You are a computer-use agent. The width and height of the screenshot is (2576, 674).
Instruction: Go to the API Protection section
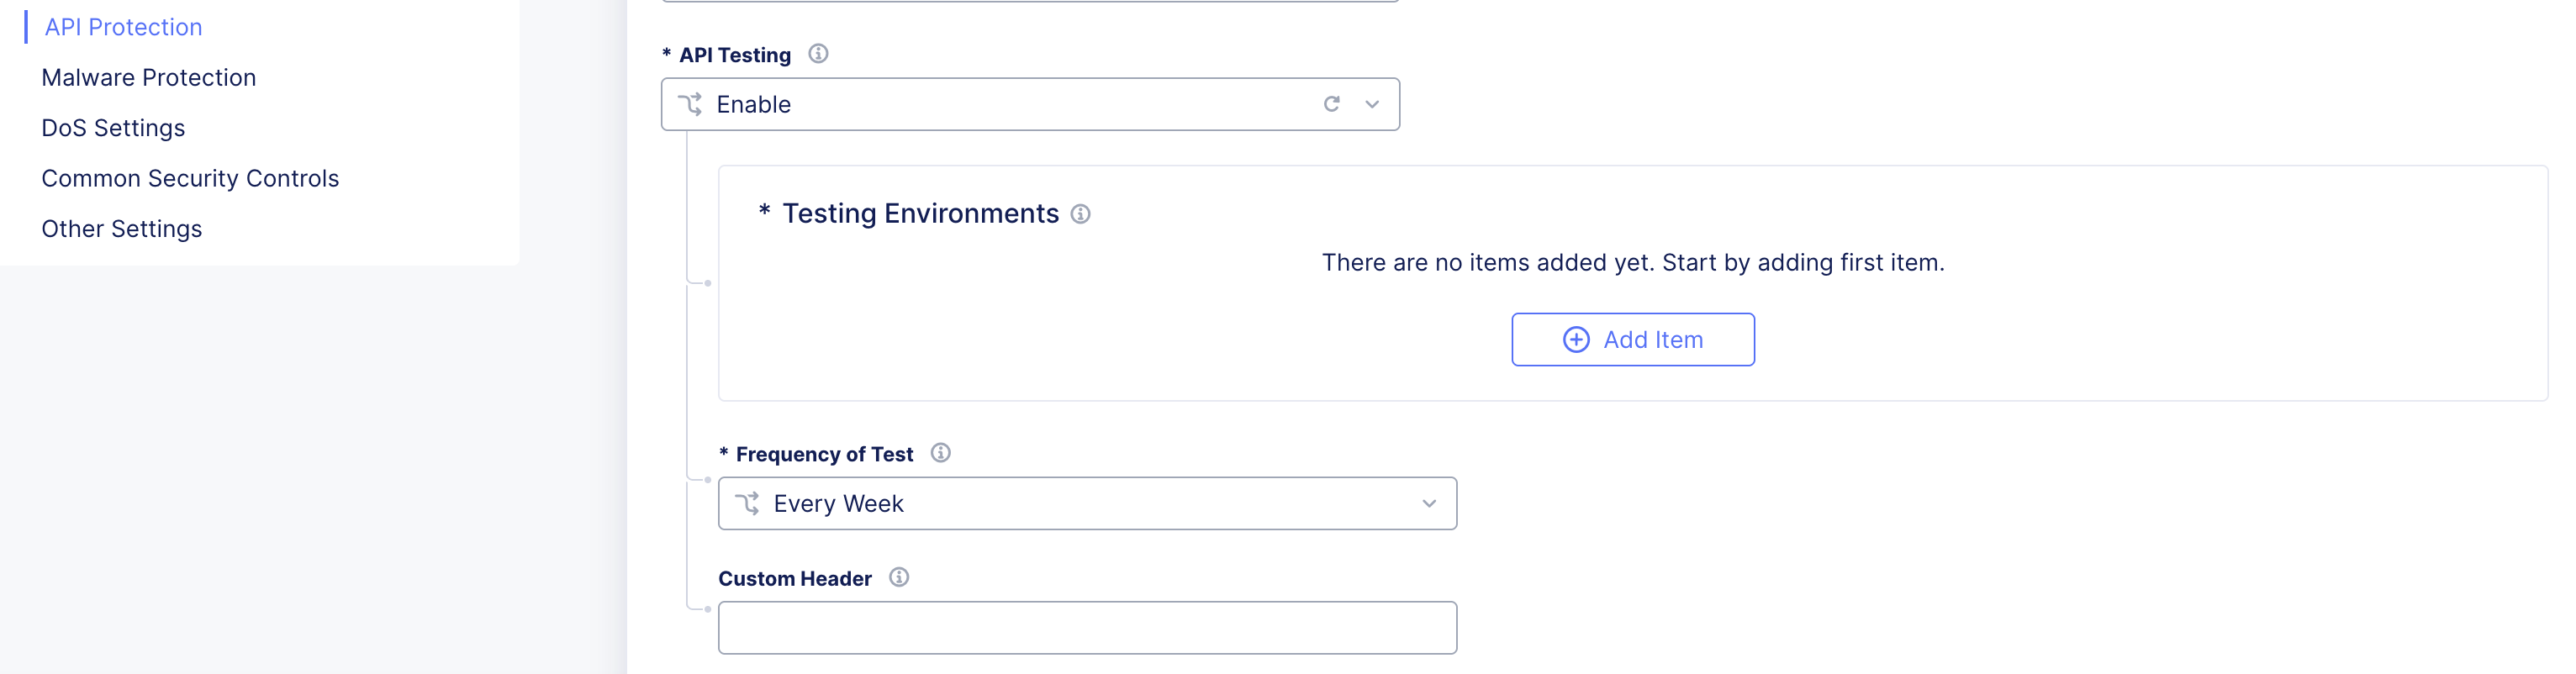(123, 27)
